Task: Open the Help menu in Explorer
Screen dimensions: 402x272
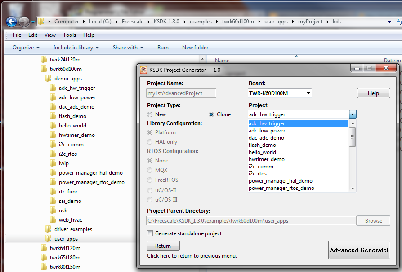Action: point(89,35)
